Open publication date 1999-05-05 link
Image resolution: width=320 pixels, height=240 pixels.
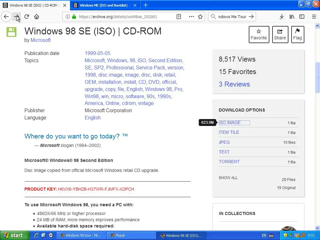click(x=97, y=53)
